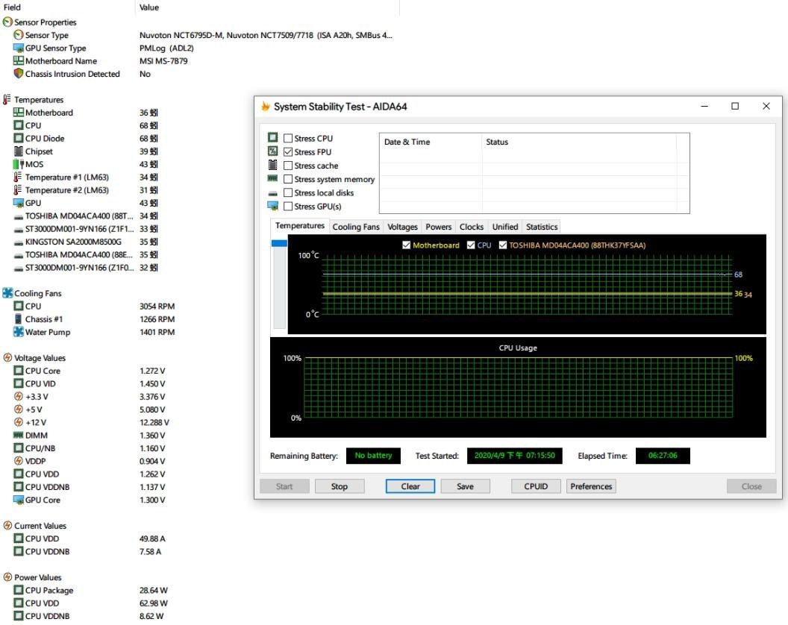Click the +3.3 V voltage icon
The width and height of the screenshot is (788, 625).
coord(19,396)
